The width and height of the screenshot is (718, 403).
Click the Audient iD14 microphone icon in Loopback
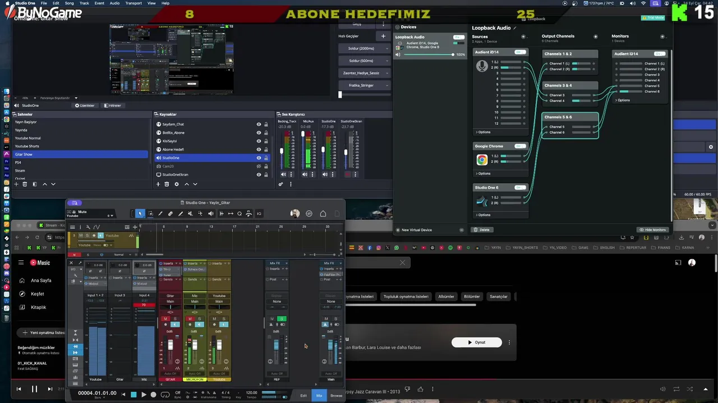482,66
